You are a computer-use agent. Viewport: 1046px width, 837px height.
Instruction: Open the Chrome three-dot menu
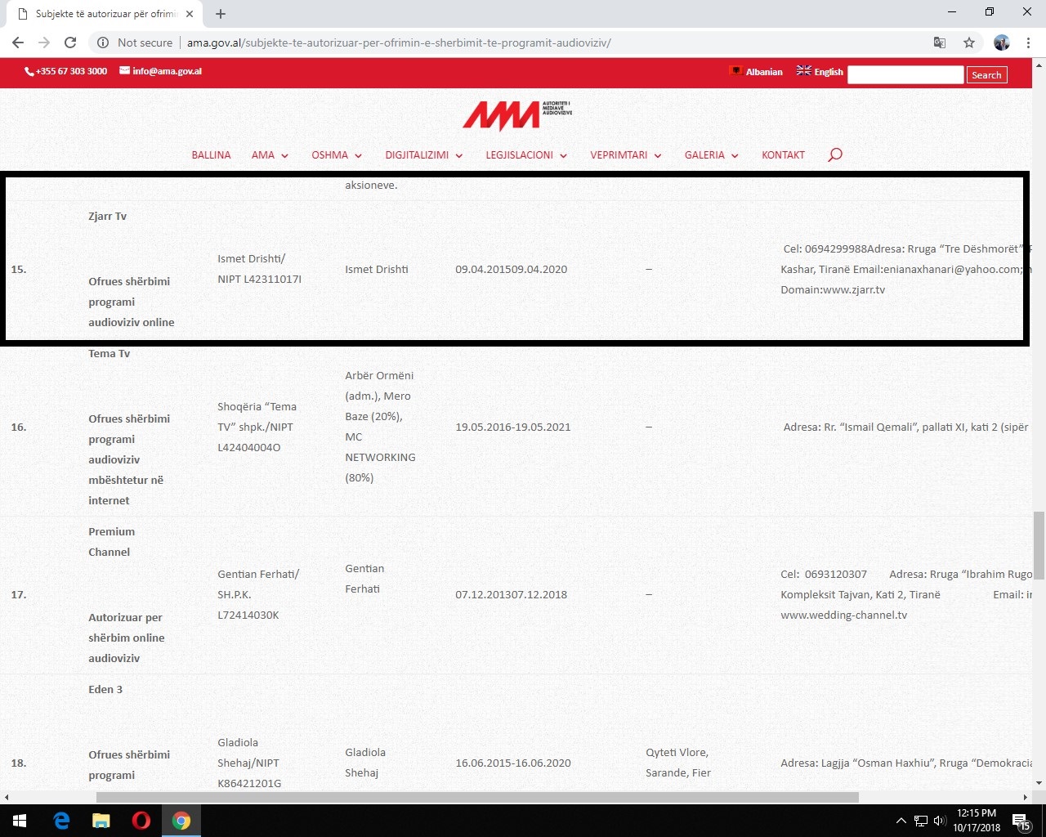(x=1028, y=43)
